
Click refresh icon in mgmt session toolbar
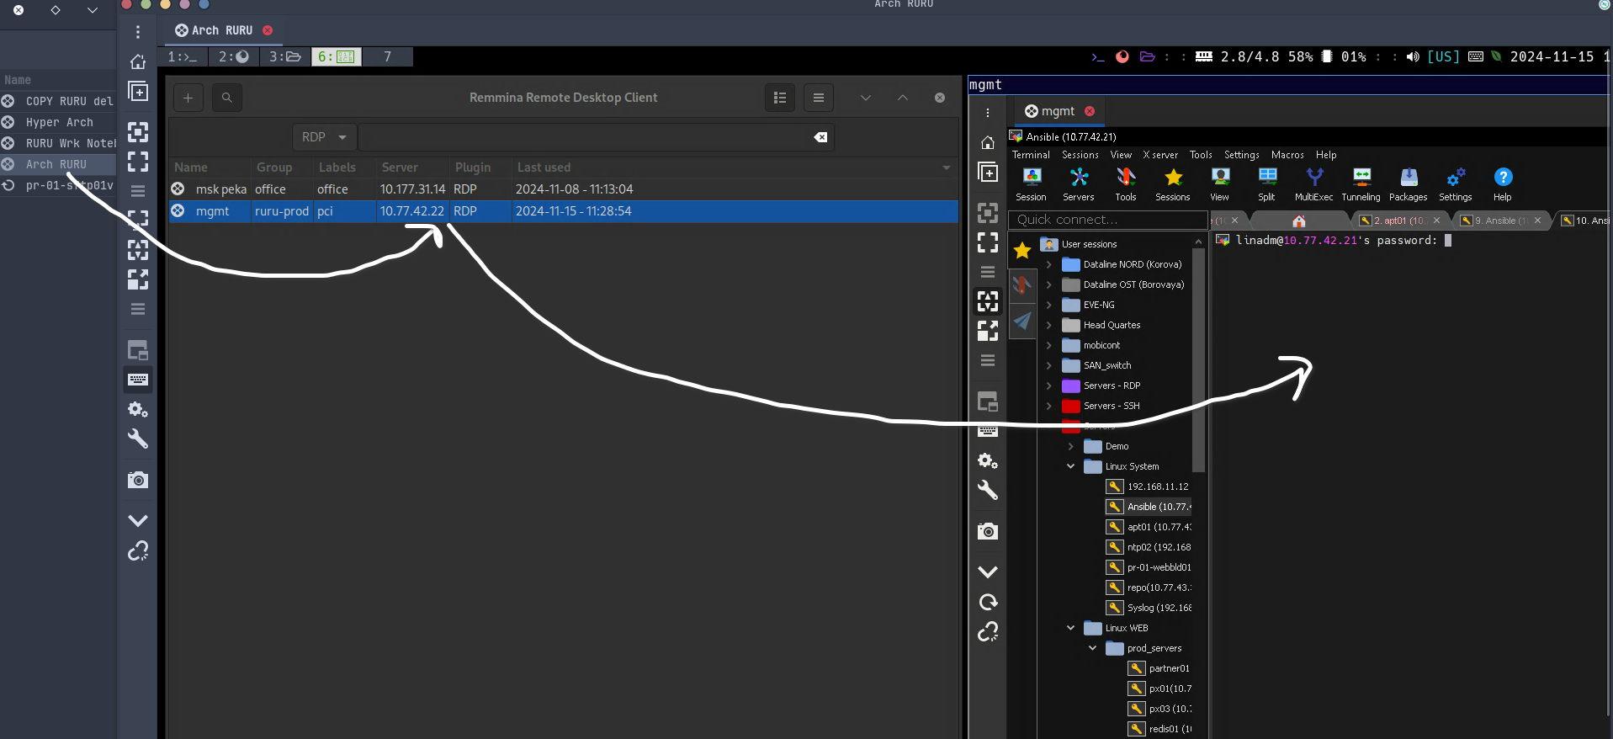pyautogui.click(x=988, y=602)
